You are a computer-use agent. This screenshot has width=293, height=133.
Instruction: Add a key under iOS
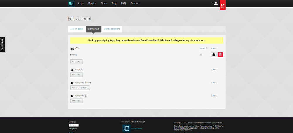[x=76, y=62]
